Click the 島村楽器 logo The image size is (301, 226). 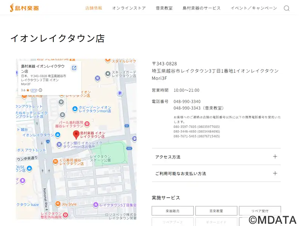(x=24, y=8)
